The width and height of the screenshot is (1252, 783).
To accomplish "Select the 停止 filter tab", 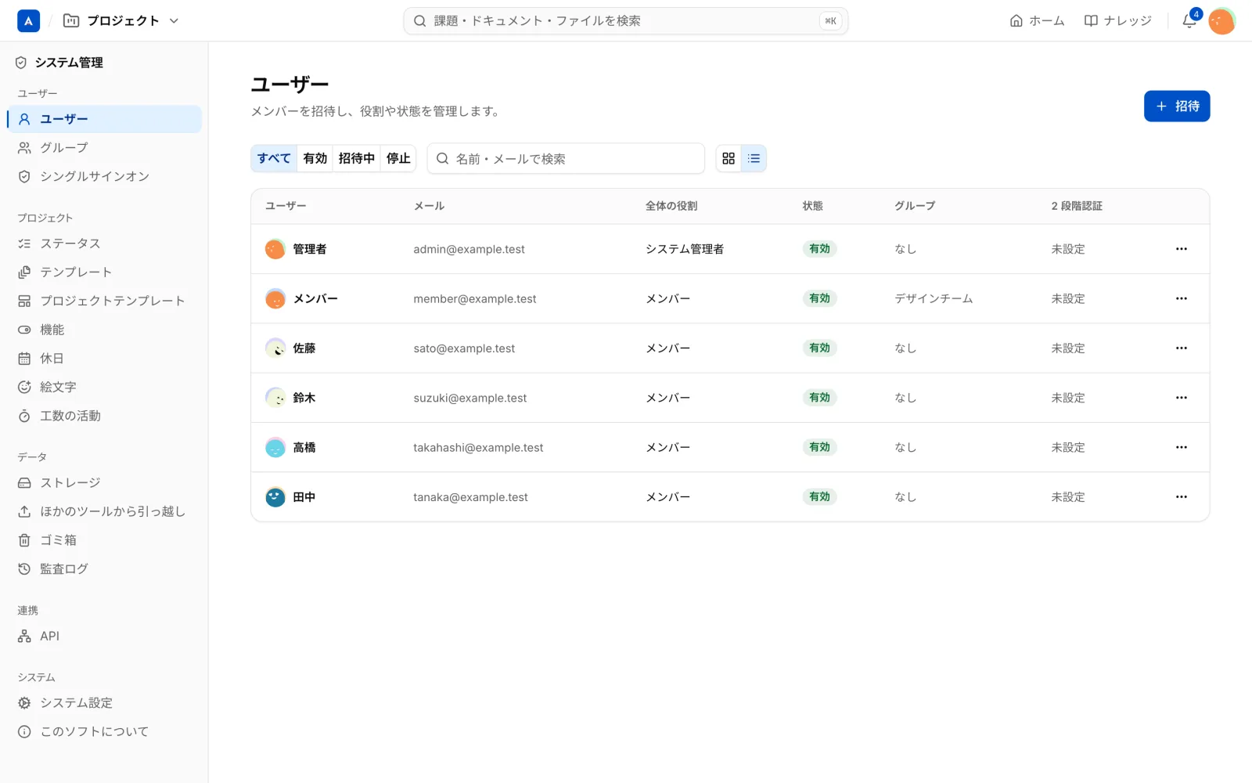I will (398, 159).
